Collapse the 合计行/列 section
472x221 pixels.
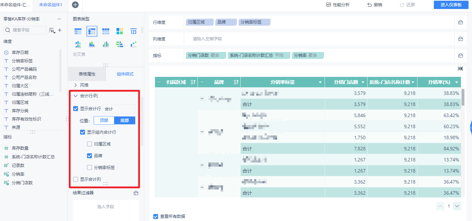[76, 96]
